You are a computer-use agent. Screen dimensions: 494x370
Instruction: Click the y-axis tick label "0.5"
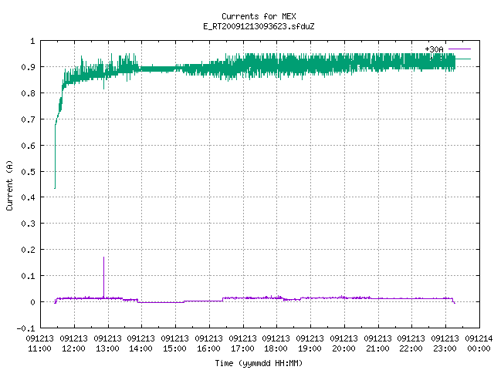(28, 172)
